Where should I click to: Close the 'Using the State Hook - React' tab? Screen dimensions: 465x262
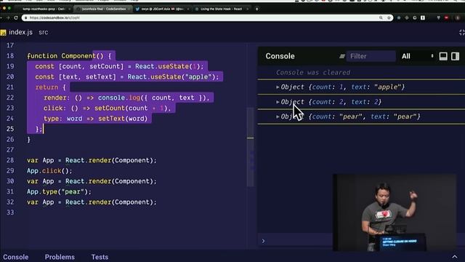point(247,9)
